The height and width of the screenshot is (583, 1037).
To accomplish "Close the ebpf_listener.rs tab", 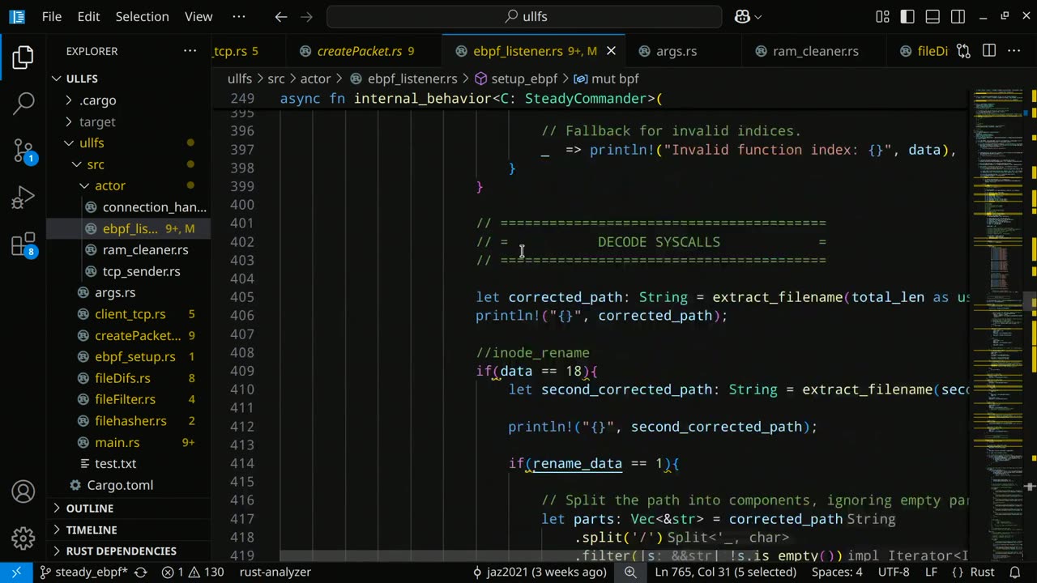I will (612, 51).
